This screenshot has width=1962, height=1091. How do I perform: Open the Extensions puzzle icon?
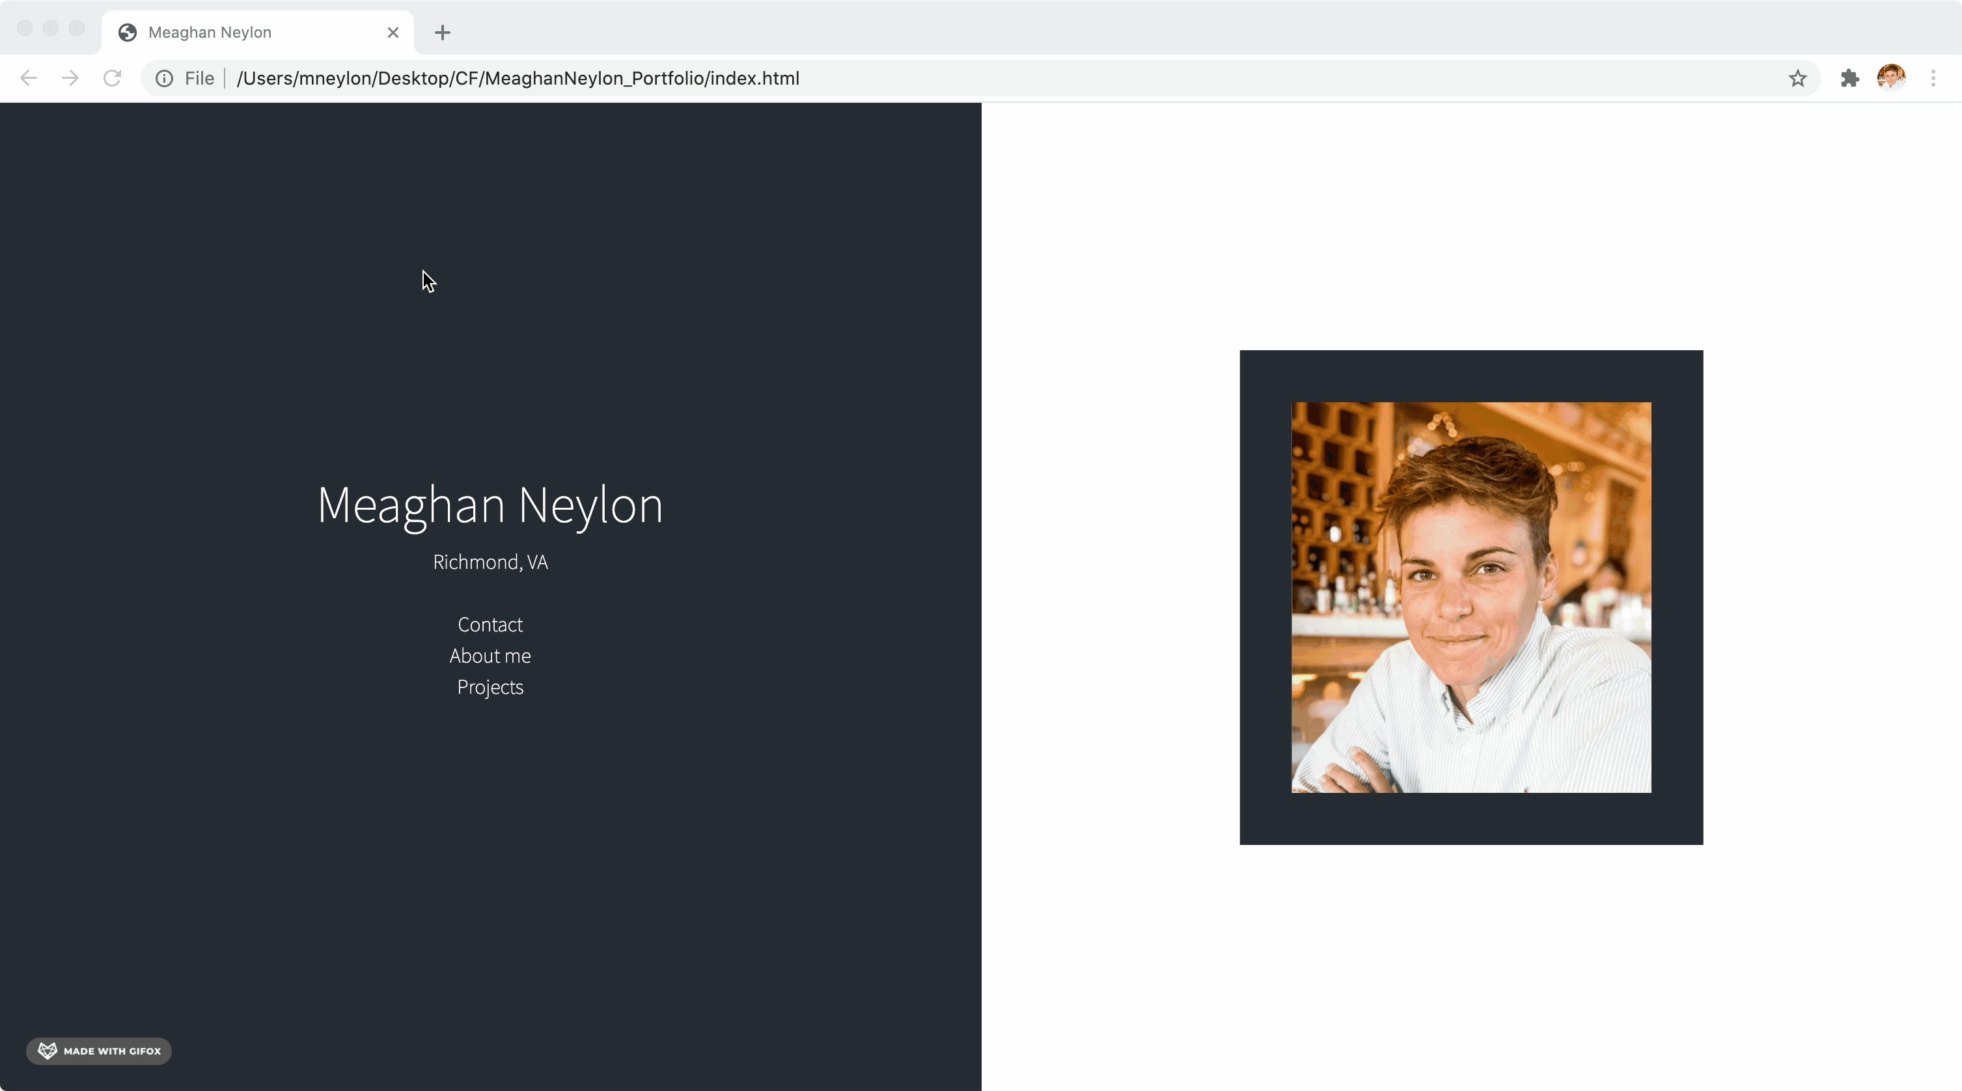click(x=1849, y=77)
